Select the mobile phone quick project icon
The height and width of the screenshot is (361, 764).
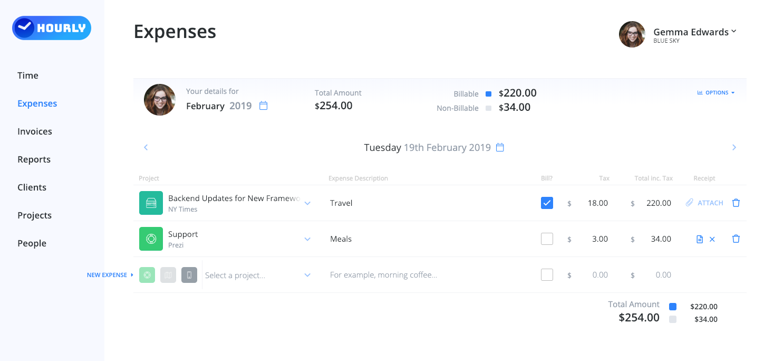click(189, 275)
